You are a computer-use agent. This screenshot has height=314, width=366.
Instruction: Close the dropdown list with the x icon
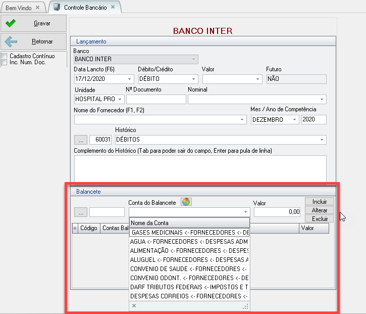point(134,306)
